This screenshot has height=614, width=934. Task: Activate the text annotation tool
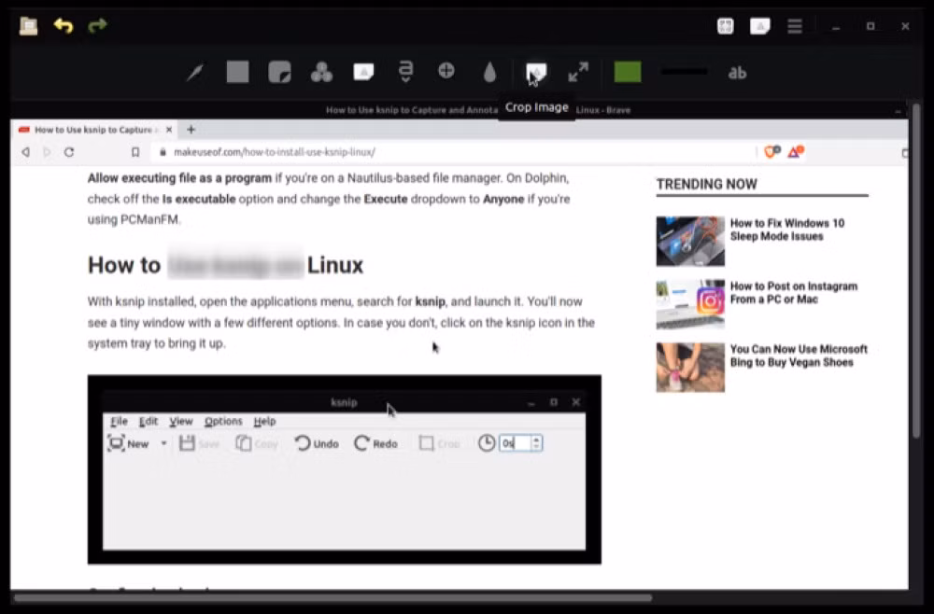point(405,72)
